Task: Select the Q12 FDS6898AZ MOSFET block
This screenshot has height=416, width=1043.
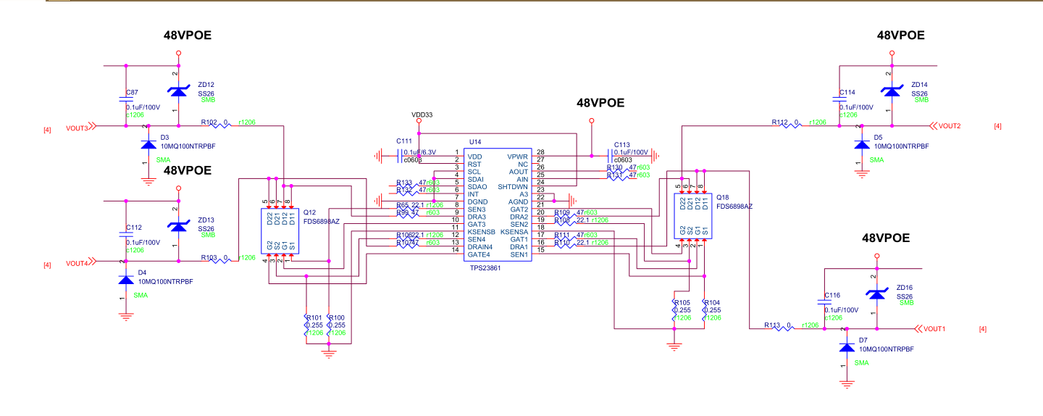Action: 280,231
